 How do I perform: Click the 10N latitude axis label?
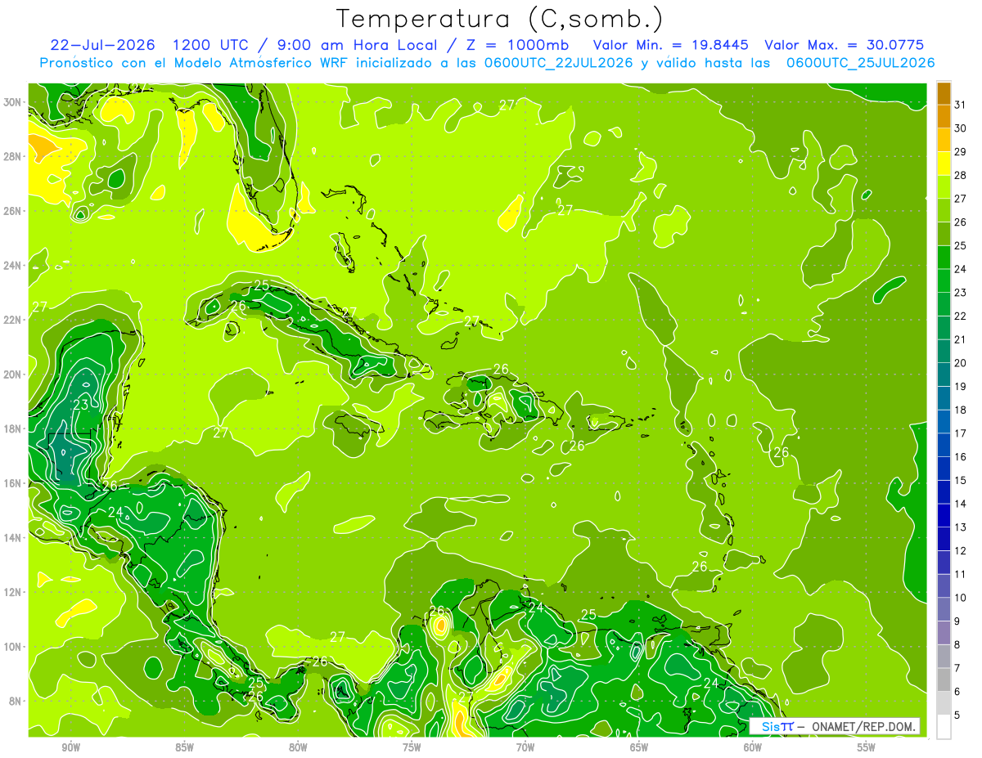(13, 647)
